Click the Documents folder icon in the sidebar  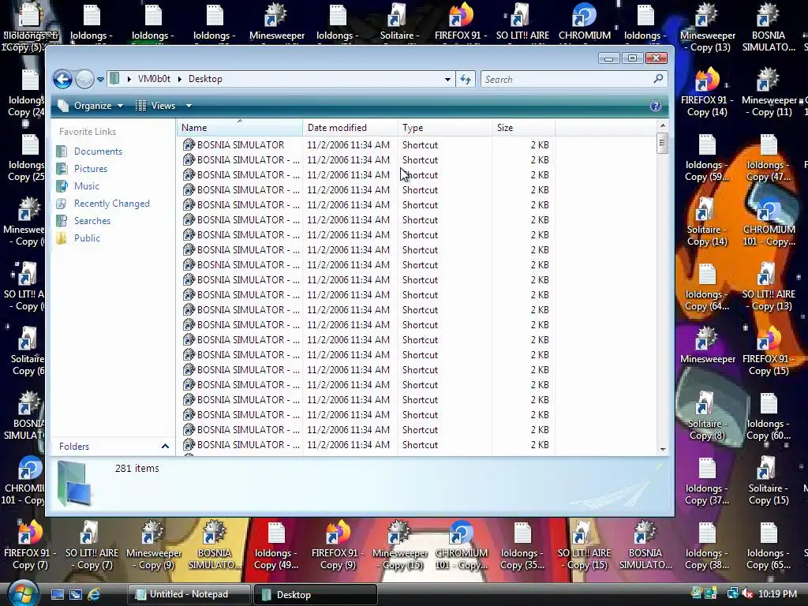pyautogui.click(x=62, y=151)
